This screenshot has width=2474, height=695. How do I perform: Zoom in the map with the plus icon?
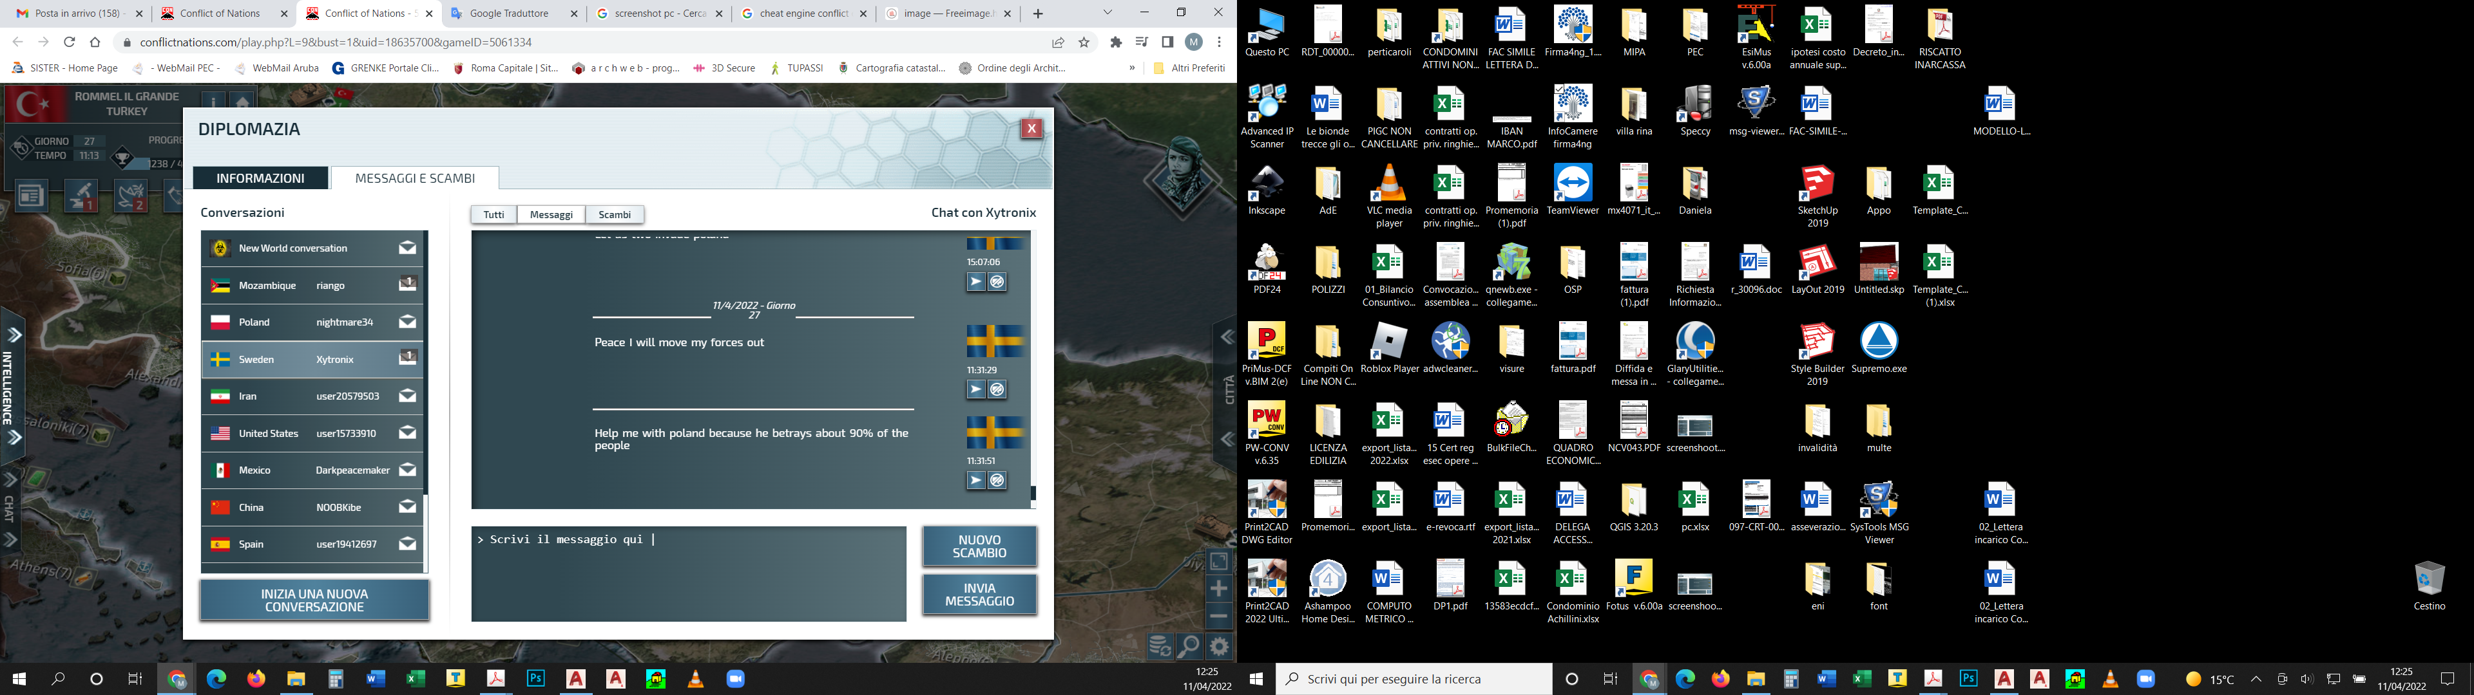[x=1219, y=588]
